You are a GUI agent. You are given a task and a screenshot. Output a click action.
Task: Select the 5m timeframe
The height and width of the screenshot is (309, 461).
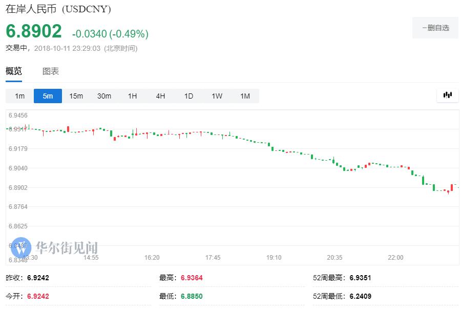pos(48,96)
